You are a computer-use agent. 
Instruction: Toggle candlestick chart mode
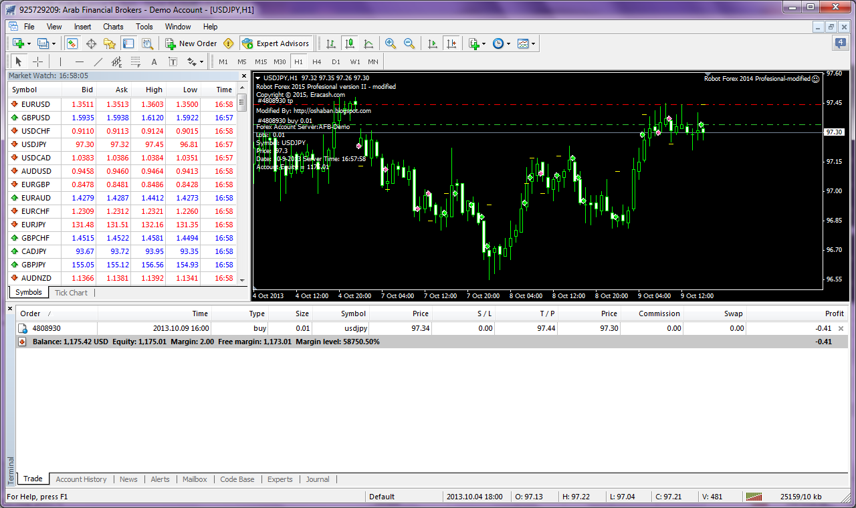click(x=349, y=43)
